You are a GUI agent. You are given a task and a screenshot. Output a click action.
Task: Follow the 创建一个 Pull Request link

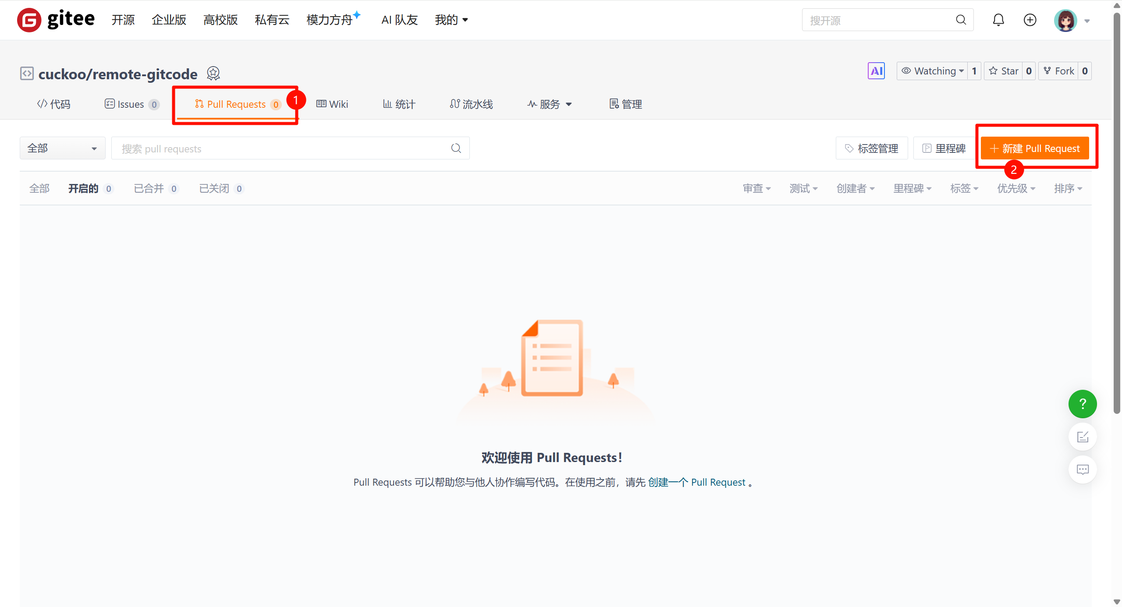696,483
